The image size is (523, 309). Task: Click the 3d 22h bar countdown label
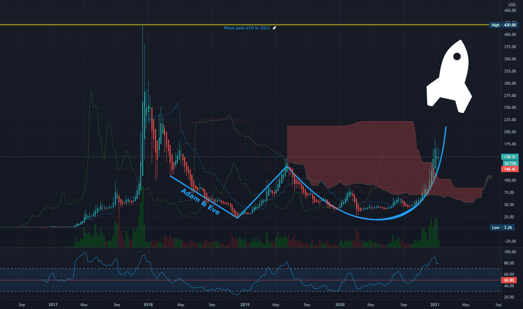pos(510,163)
